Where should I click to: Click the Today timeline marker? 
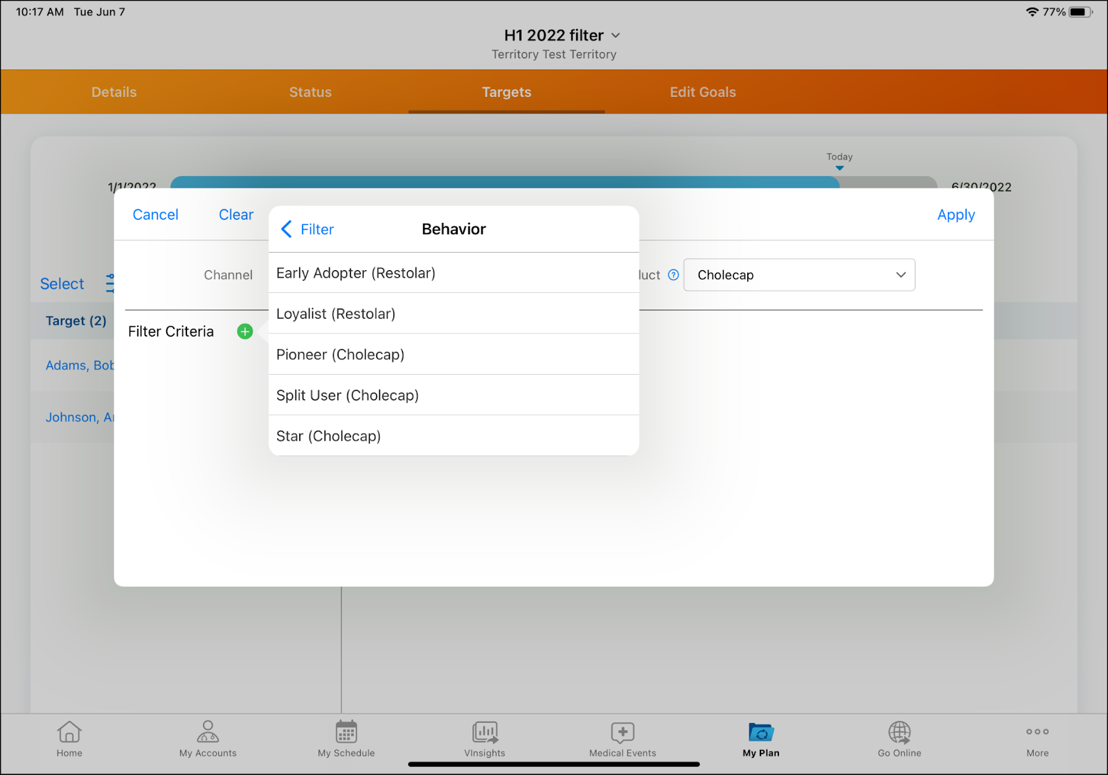(x=839, y=167)
